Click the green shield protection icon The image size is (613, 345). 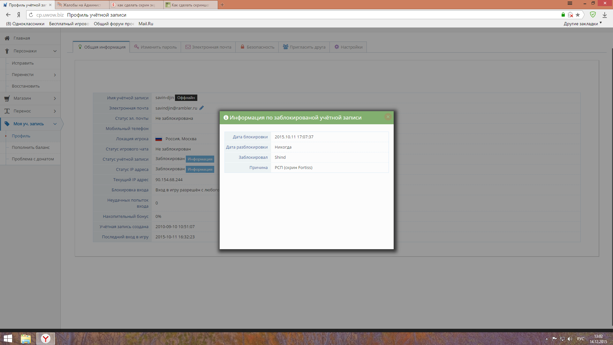coord(593,15)
